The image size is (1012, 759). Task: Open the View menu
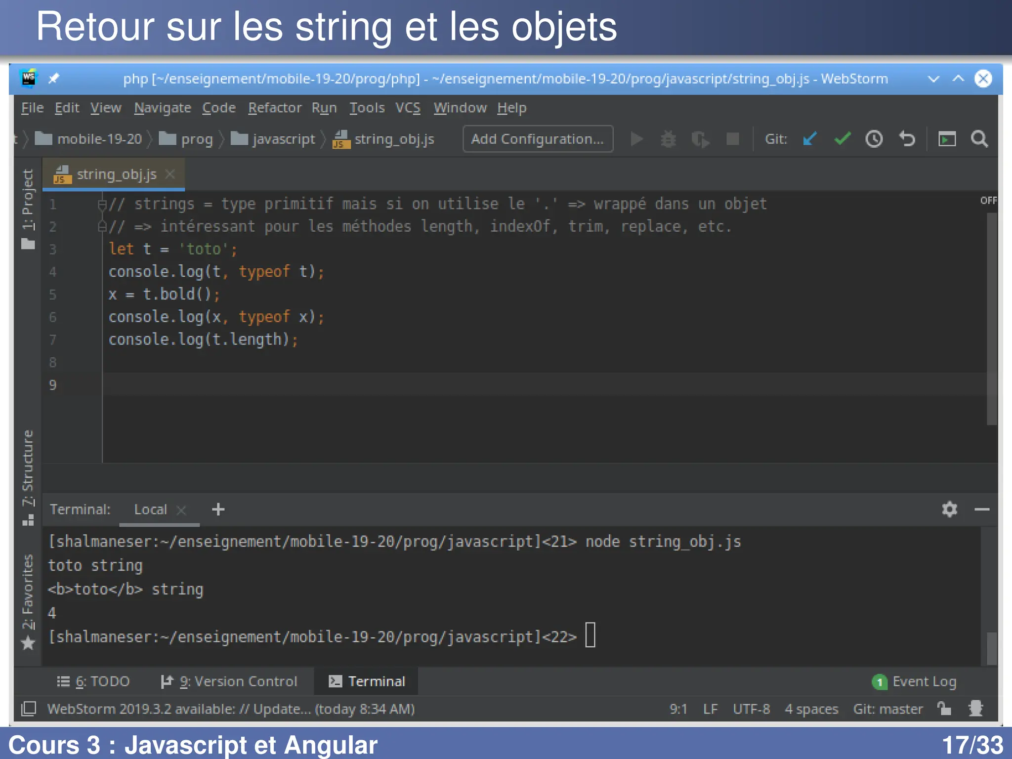[x=106, y=108]
